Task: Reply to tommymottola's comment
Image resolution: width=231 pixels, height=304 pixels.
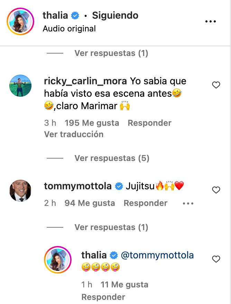Action: pos(145,203)
